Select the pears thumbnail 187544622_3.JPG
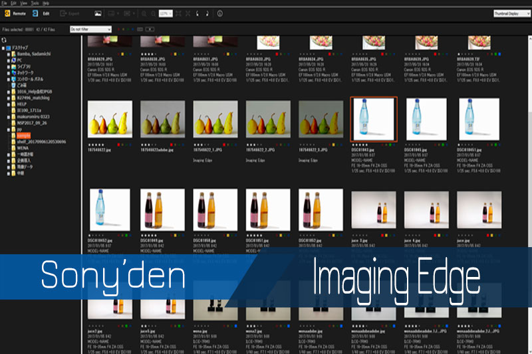 click(x=321, y=119)
